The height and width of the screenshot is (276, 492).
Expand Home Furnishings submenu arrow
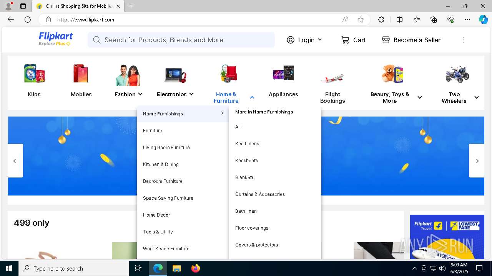(222, 113)
